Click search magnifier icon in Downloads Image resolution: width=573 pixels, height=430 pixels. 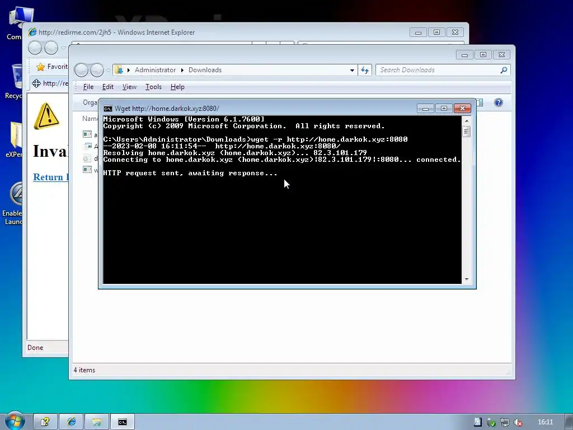click(x=504, y=70)
